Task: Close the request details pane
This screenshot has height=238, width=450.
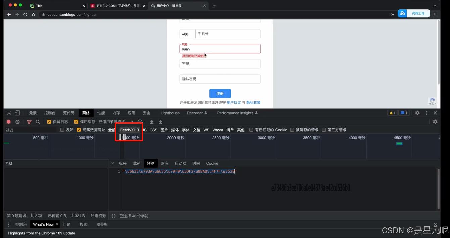Action: point(112,163)
